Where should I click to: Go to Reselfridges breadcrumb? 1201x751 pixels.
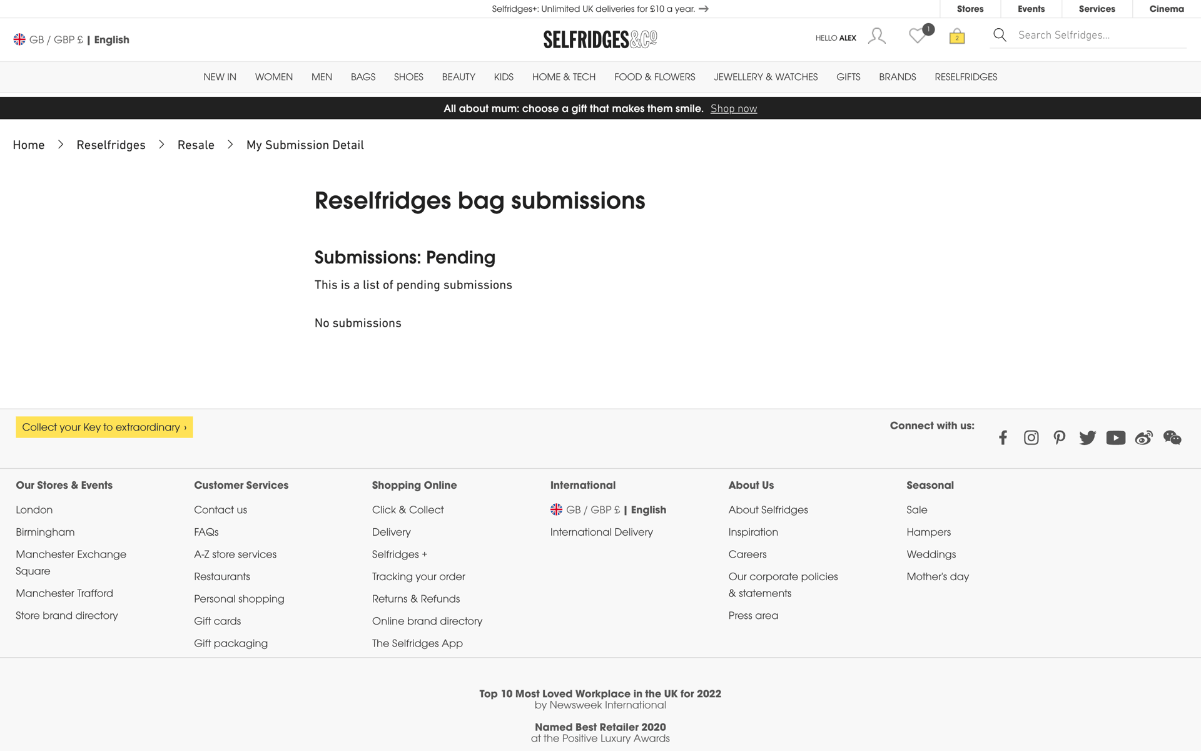coord(111,145)
